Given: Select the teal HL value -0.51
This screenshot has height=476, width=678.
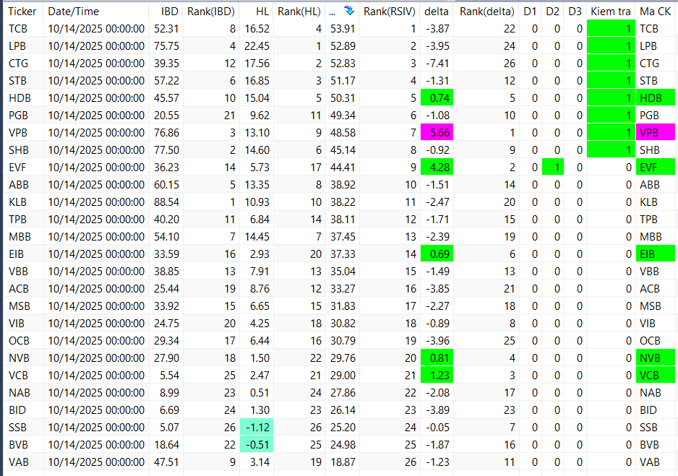Looking at the screenshot, I should pos(257,444).
